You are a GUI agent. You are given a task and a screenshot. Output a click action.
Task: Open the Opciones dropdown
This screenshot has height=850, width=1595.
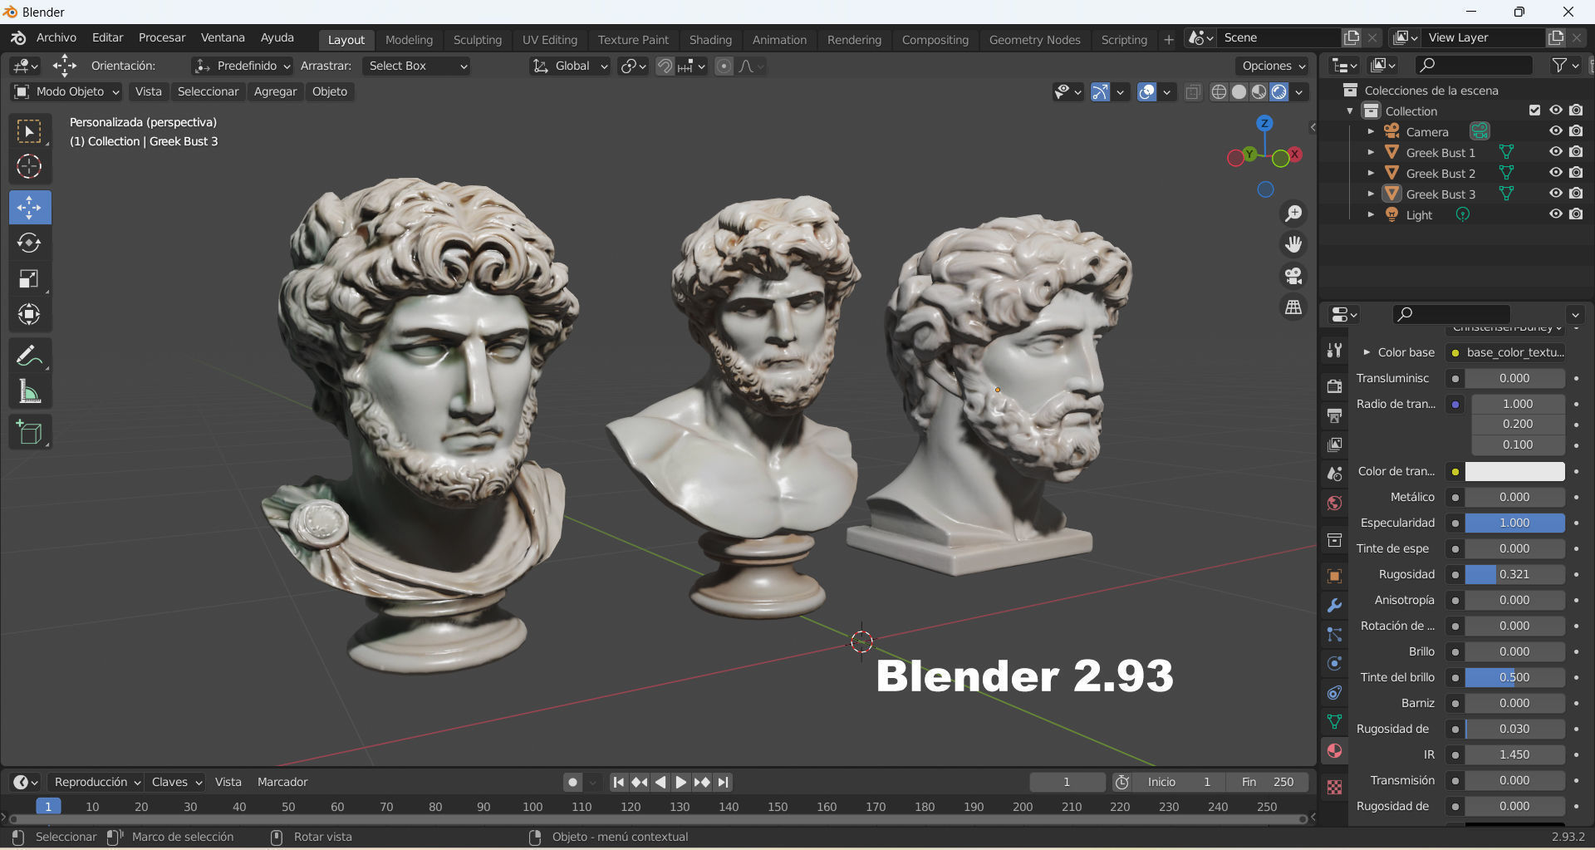coord(1274,66)
